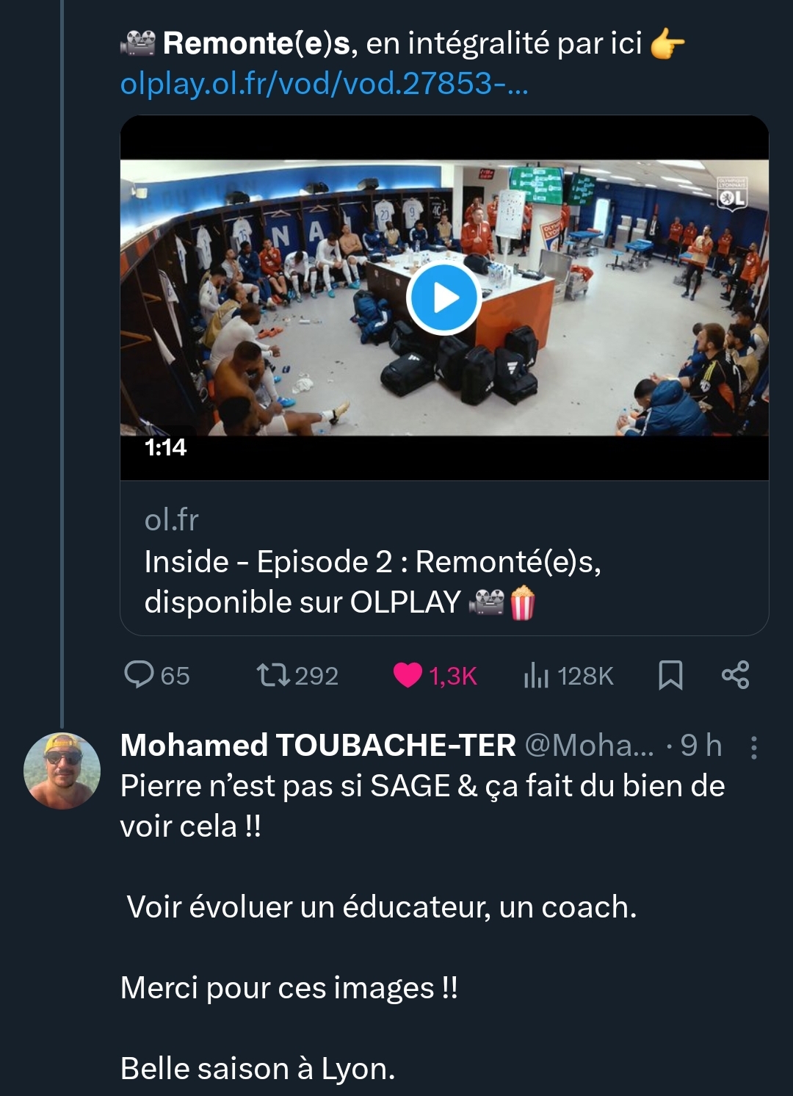Open the Inside - Episode 2 card title
Image resolution: width=793 pixels, height=1096 pixels.
pos(373,582)
